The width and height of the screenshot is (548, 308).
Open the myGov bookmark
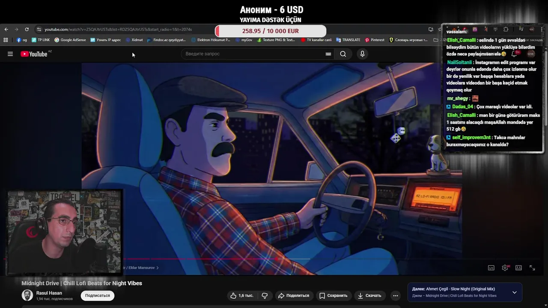(244, 40)
